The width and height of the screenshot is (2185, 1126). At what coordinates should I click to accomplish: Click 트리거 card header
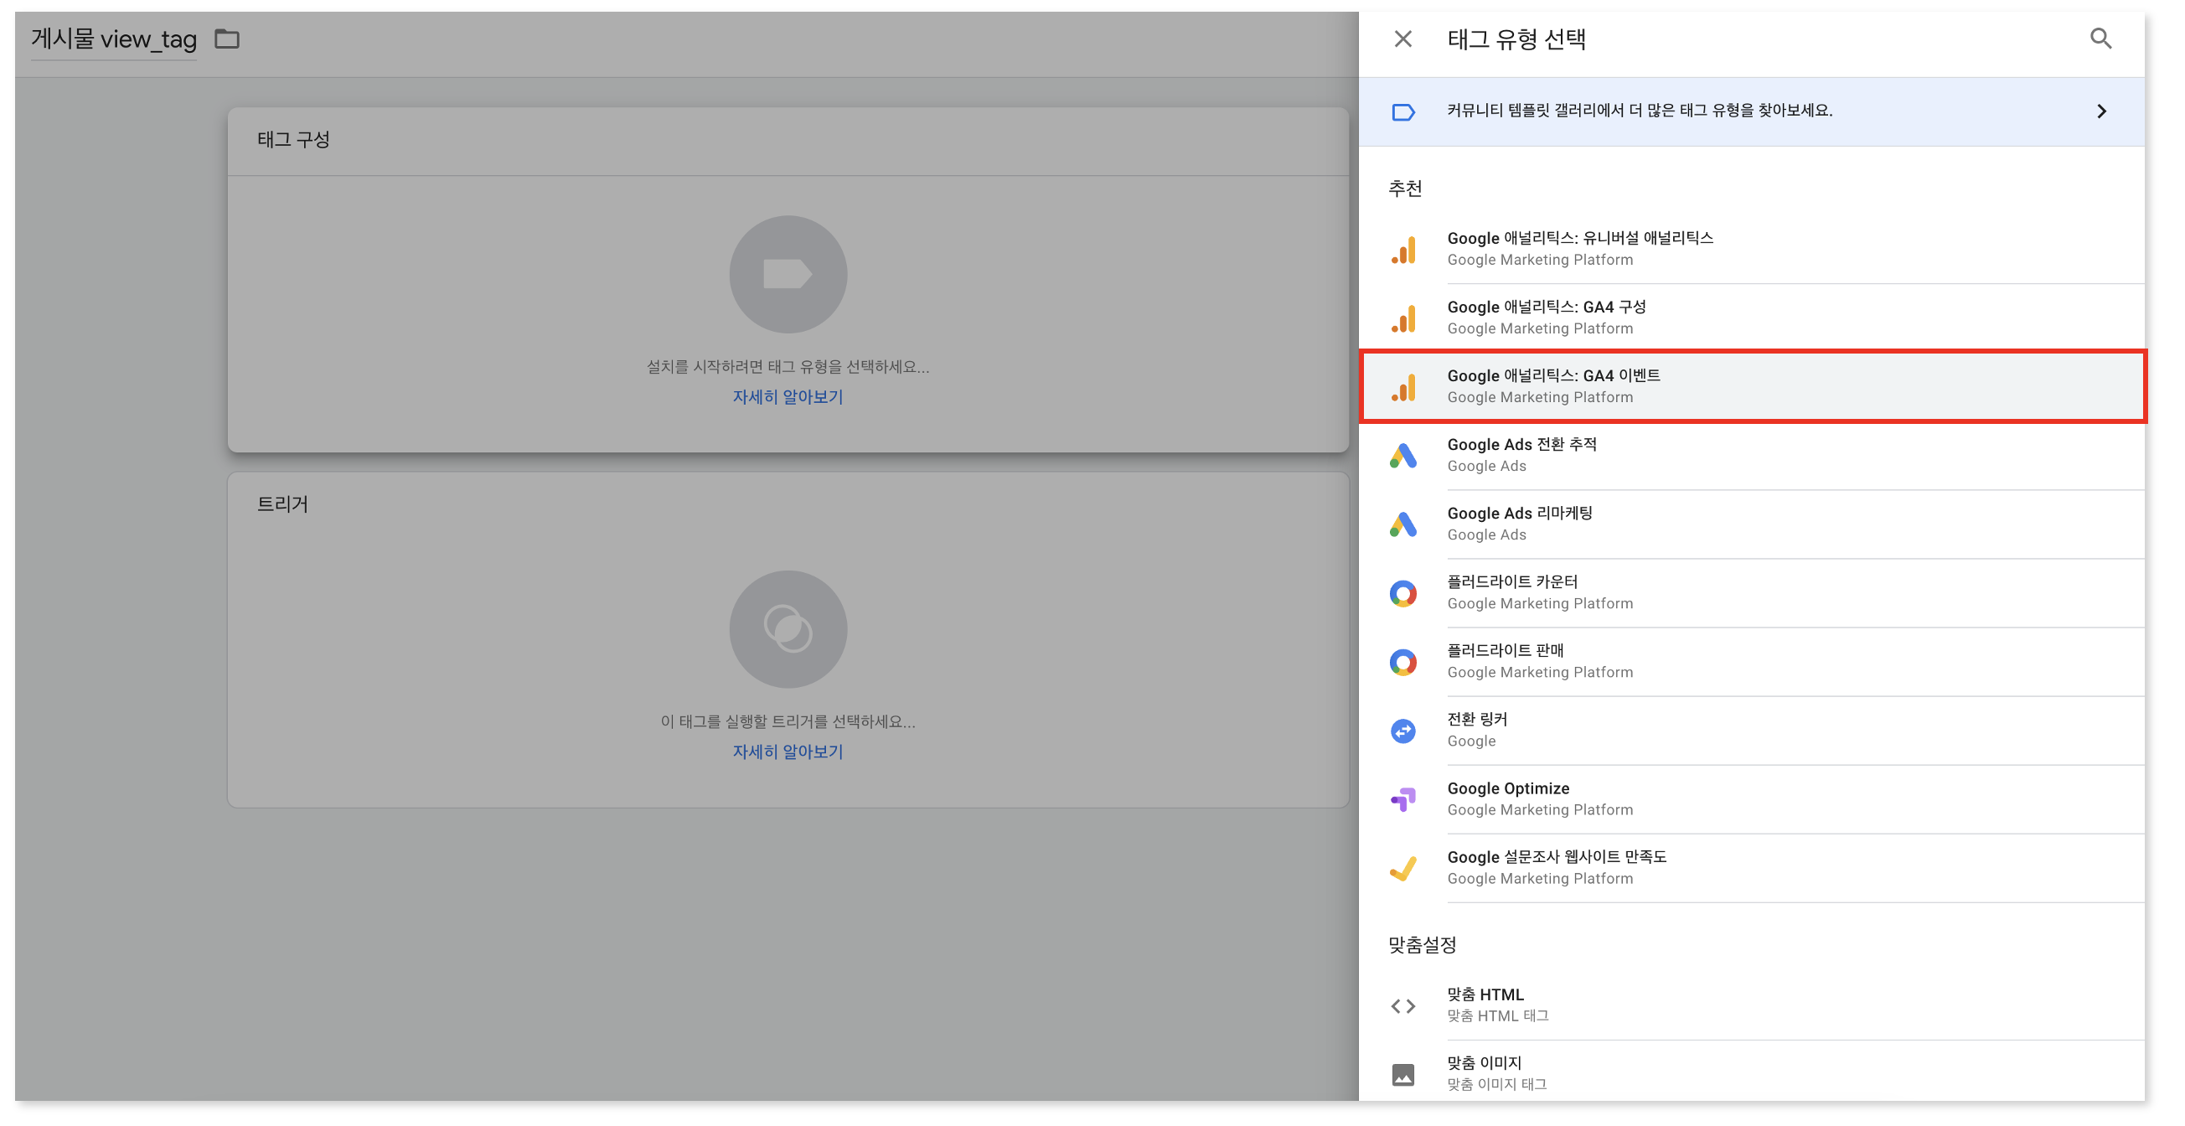point(788,504)
